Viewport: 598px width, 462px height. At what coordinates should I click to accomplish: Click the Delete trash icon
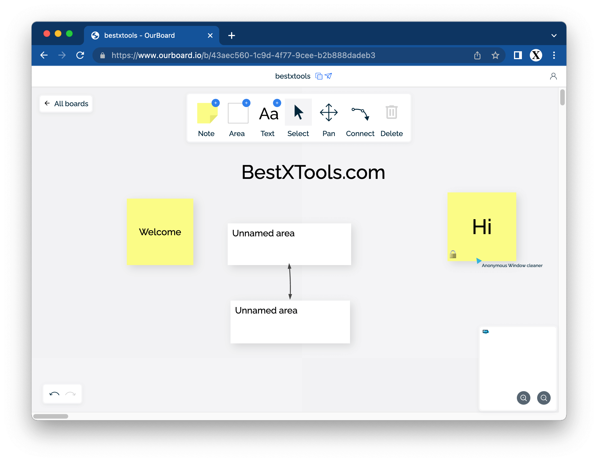pos(391,113)
